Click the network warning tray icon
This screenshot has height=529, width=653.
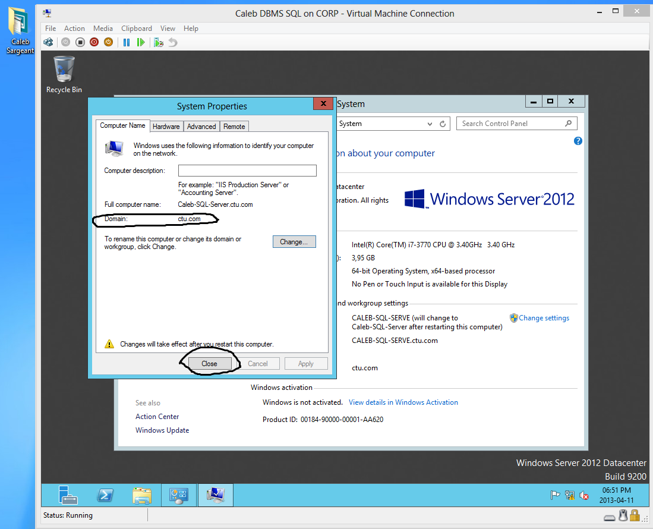click(570, 495)
